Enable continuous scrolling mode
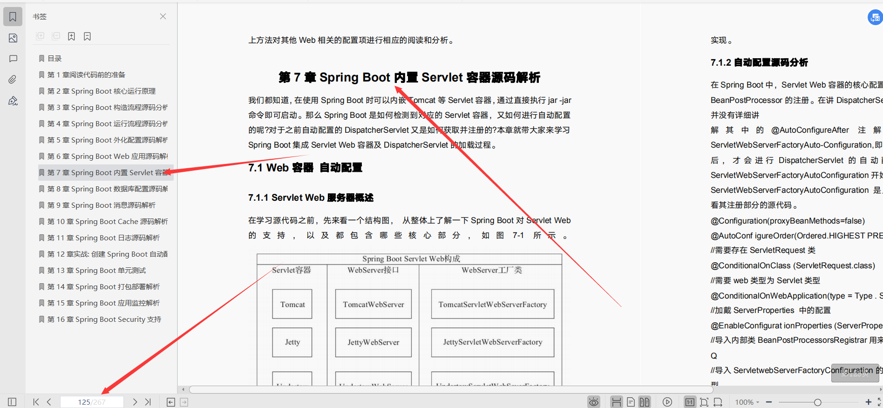883x408 pixels. pos(616,402)
